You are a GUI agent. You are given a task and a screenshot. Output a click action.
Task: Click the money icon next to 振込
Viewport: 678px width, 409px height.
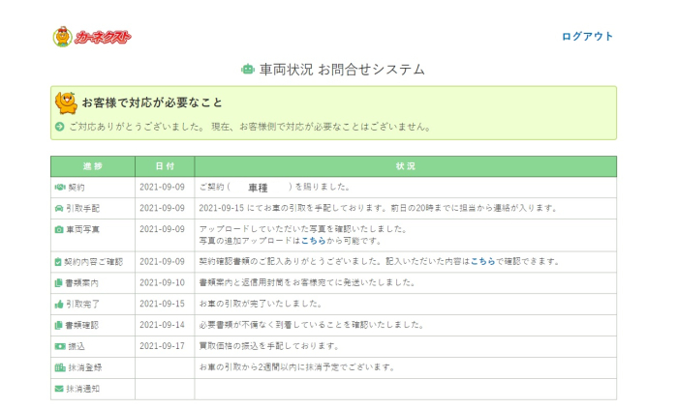click(x=59, y=346)
